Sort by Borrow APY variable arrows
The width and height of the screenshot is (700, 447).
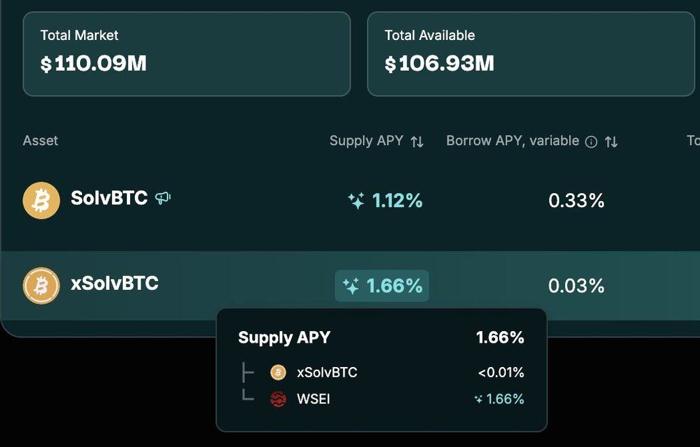611,142
